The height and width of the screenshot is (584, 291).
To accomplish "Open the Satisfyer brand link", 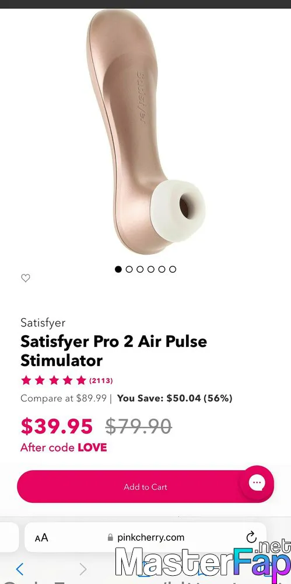I will point(43,322).
